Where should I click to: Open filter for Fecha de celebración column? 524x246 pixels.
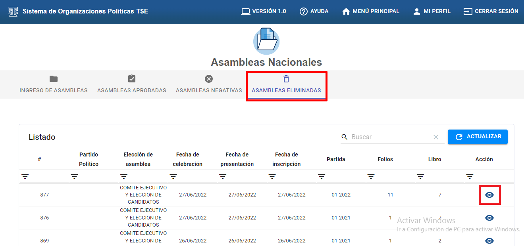tap(173, 177)
